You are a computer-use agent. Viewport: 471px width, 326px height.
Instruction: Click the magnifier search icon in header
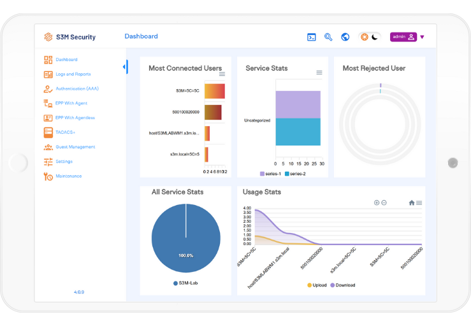tap(328, 37)
